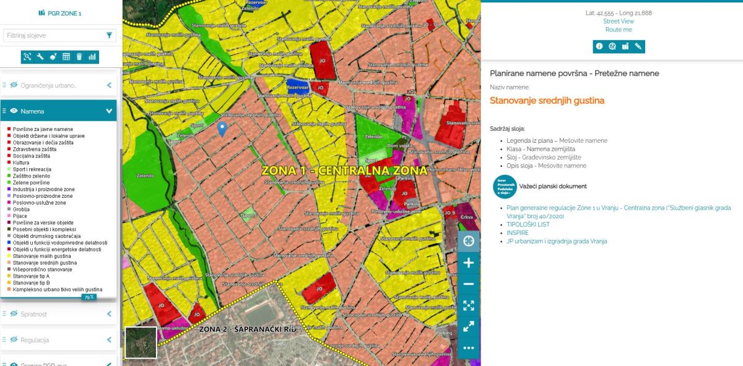The height and width of the screenshot is (366, 743).
Task: Open more map options (three dots)
Action: (x=469, y=348)
